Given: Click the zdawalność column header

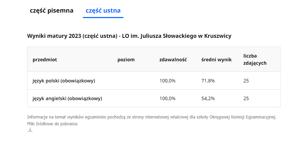Looking at the screenshot, I should tap(173, 60).
